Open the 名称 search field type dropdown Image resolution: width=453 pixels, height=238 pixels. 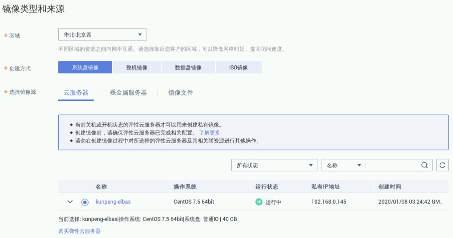tap(343, 165)
